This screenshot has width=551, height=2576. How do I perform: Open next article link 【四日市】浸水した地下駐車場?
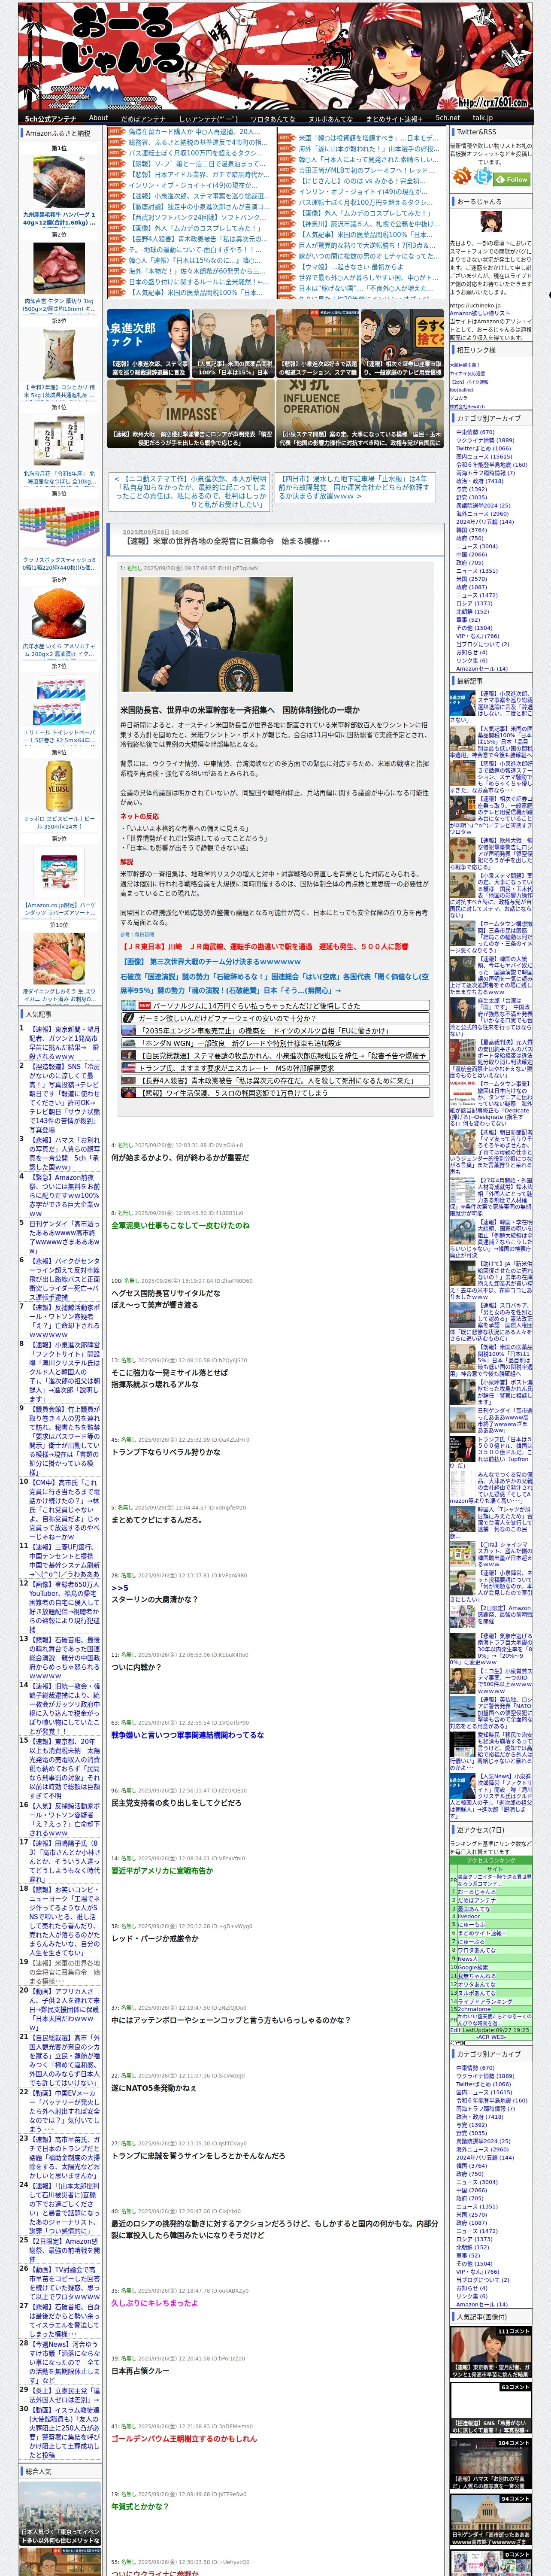[x=354, y=487]
